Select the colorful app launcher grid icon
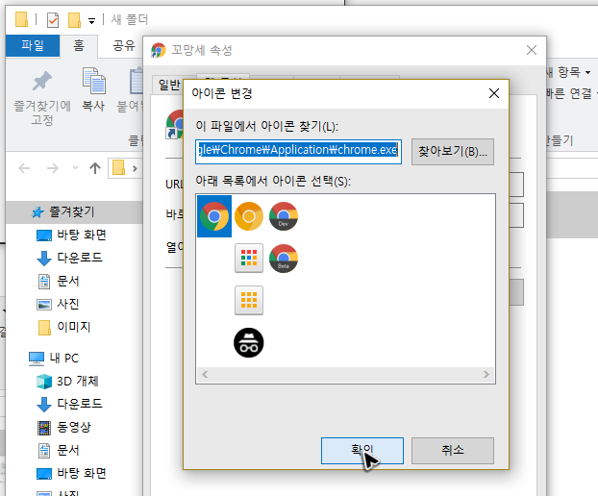Image resolution: width=598 pixels, height=496 pixels. (249, 259)
